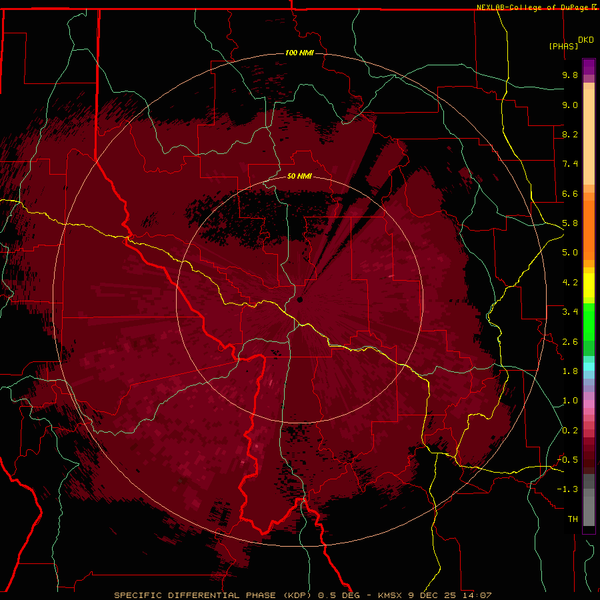
Task: Click the 50 NMI range ring label
Action: point(299,176)
